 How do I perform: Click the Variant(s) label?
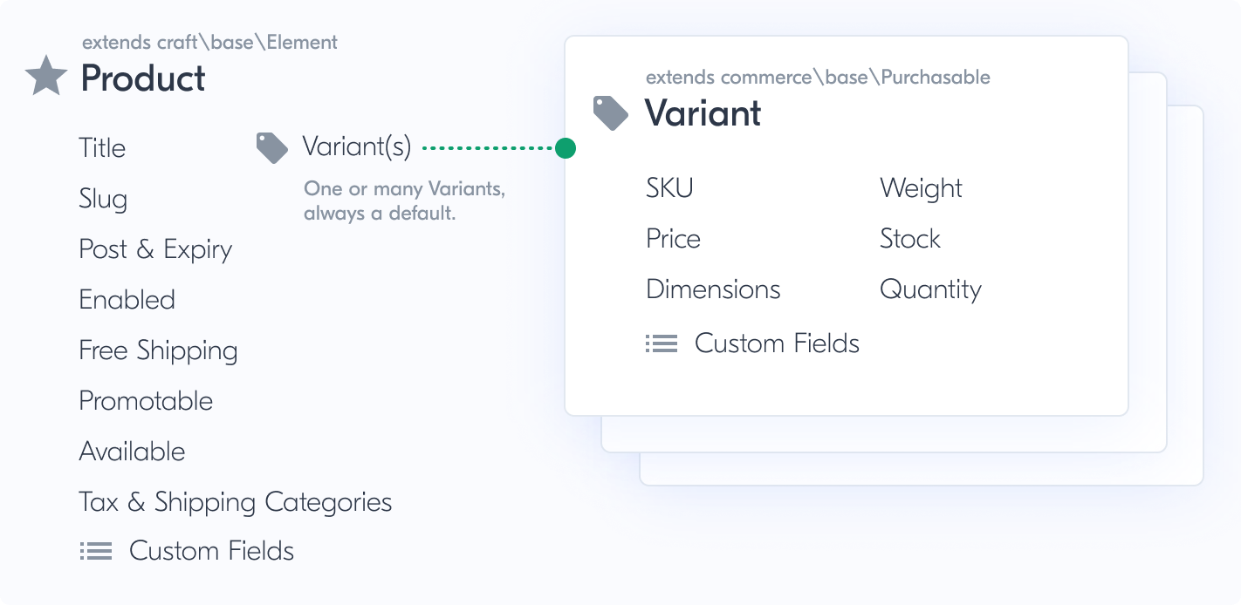356,146
